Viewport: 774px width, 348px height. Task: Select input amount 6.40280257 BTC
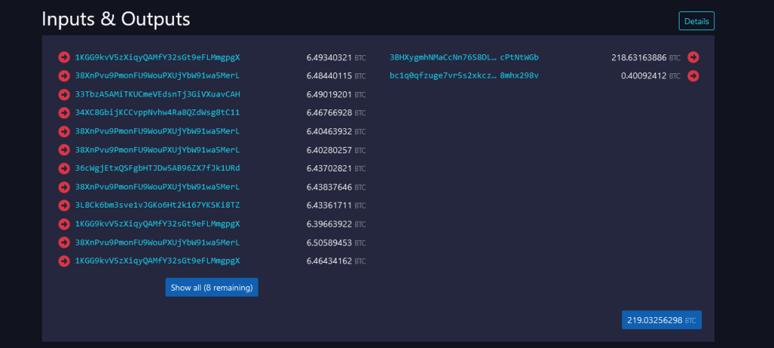(x=336, y=150)
